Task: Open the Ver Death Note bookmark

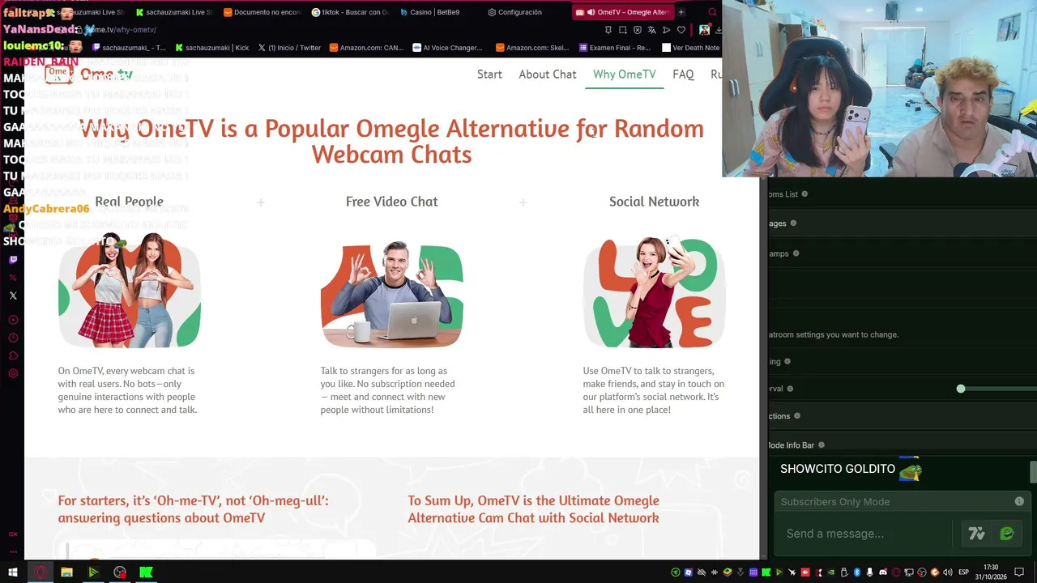Action: pyautogui.click(x=691, y=48)
